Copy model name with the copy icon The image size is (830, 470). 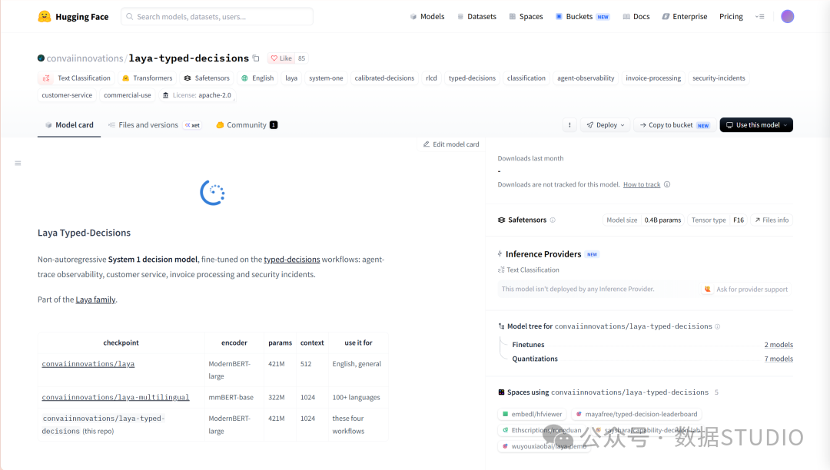[256, 58]
